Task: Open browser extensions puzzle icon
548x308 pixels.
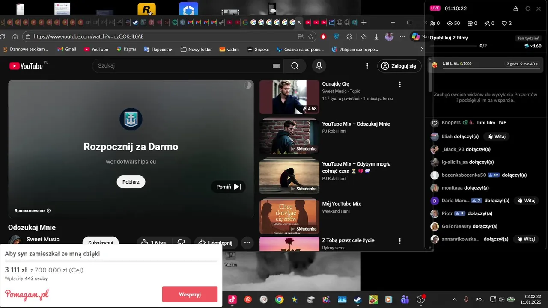Action: point(349,37)
